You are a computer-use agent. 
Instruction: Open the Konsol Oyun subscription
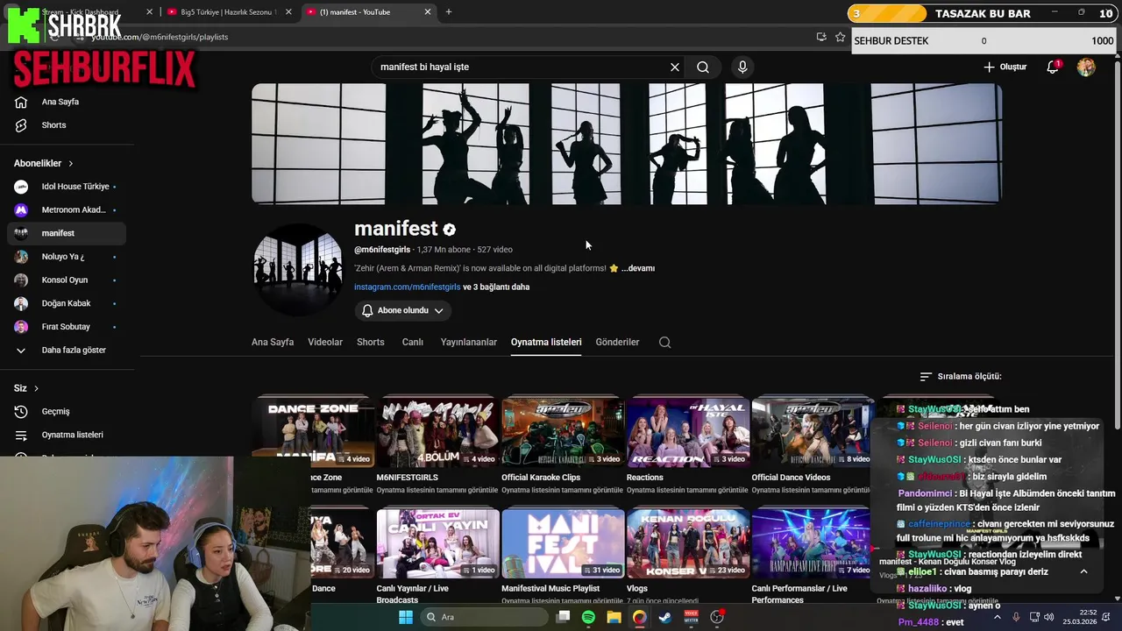(67, 280)
